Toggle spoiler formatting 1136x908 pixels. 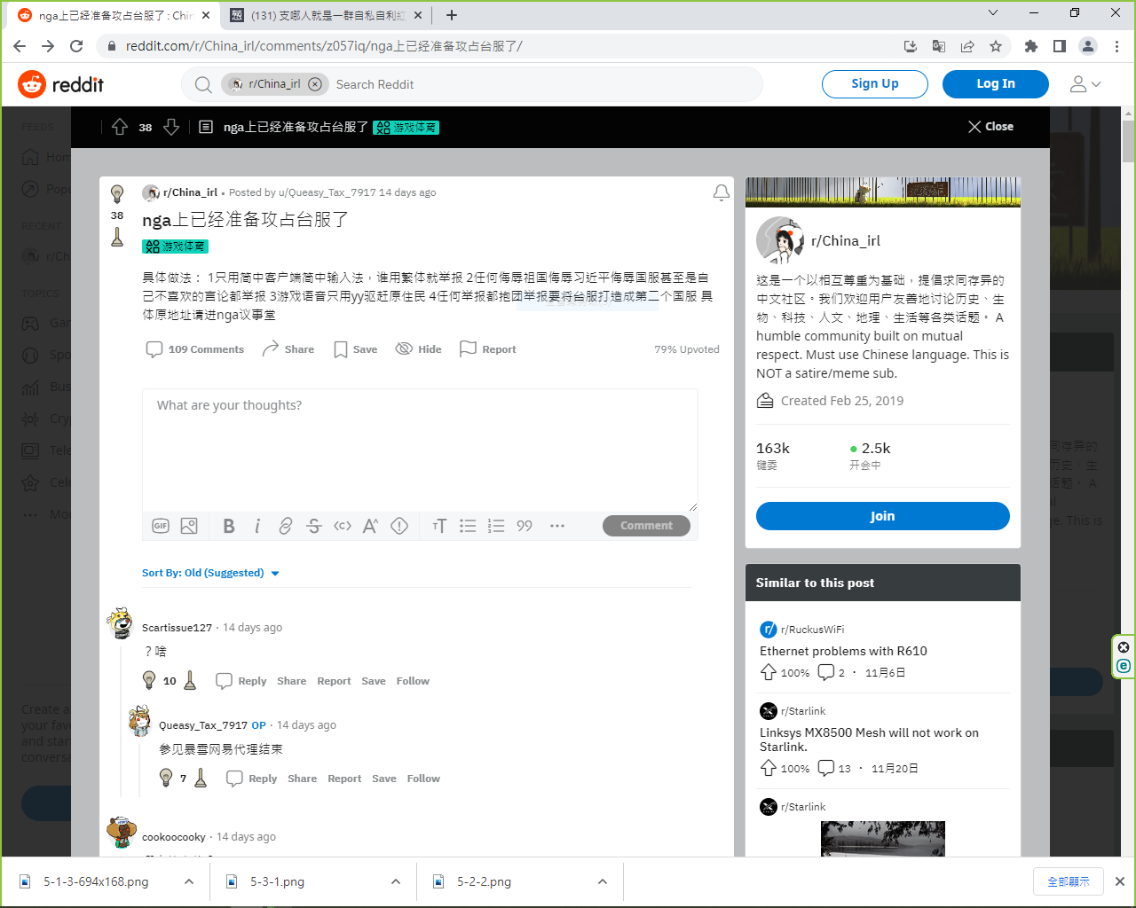(399, 526)
